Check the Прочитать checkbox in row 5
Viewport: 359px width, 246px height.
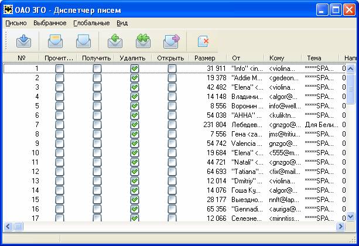click(x=59, y=106)
